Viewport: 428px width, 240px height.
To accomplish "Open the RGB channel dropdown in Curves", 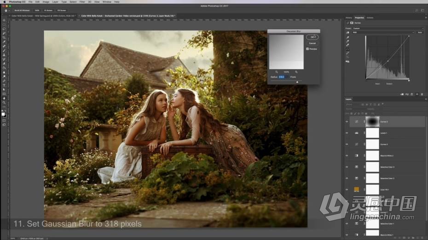I will pos(383,33).
